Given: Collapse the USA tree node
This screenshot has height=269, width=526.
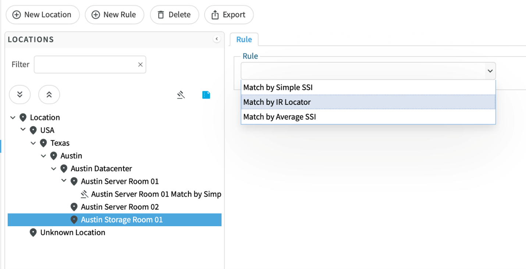Looking at the screenshot, I should point(23,130).
